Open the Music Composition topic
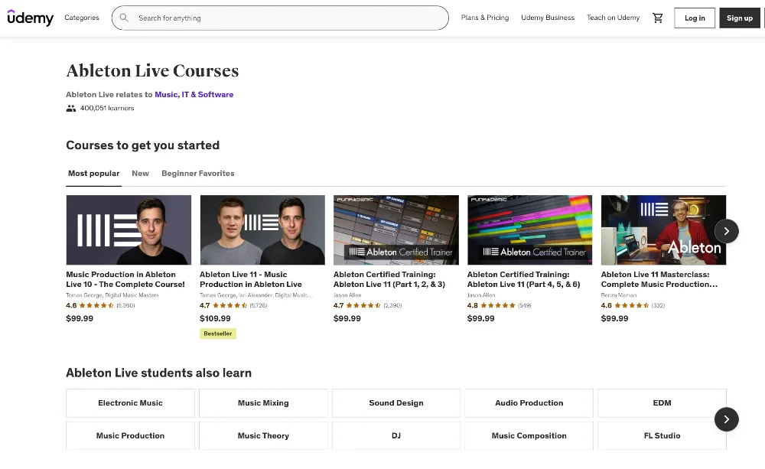Screen dimensions: 765x469 [529, 435]
